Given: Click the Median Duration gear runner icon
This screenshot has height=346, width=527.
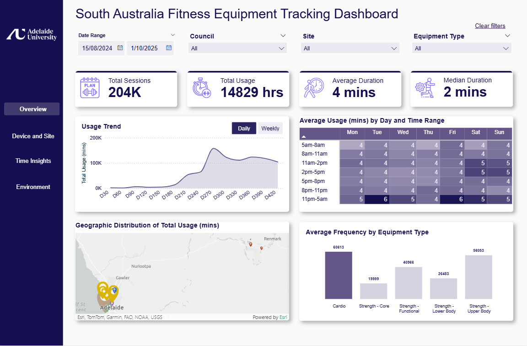Looking at the screenshot, I should pyautogui.click(x=425, y=88).
